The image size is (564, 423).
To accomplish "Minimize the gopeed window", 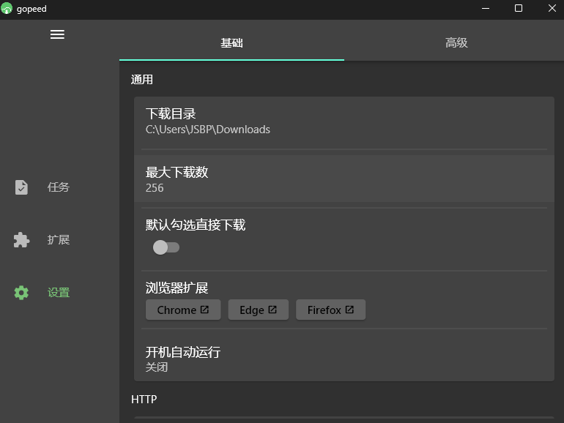I will click(486, 8).
